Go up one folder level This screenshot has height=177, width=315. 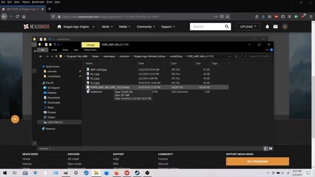click(x=56, y=57)
